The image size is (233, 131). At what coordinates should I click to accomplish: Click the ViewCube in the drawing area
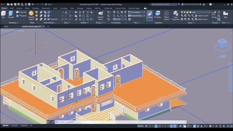222,43
